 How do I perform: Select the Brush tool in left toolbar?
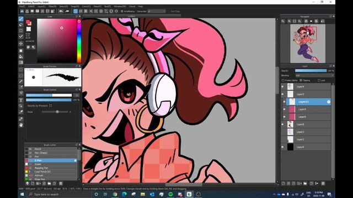(21, 19)
